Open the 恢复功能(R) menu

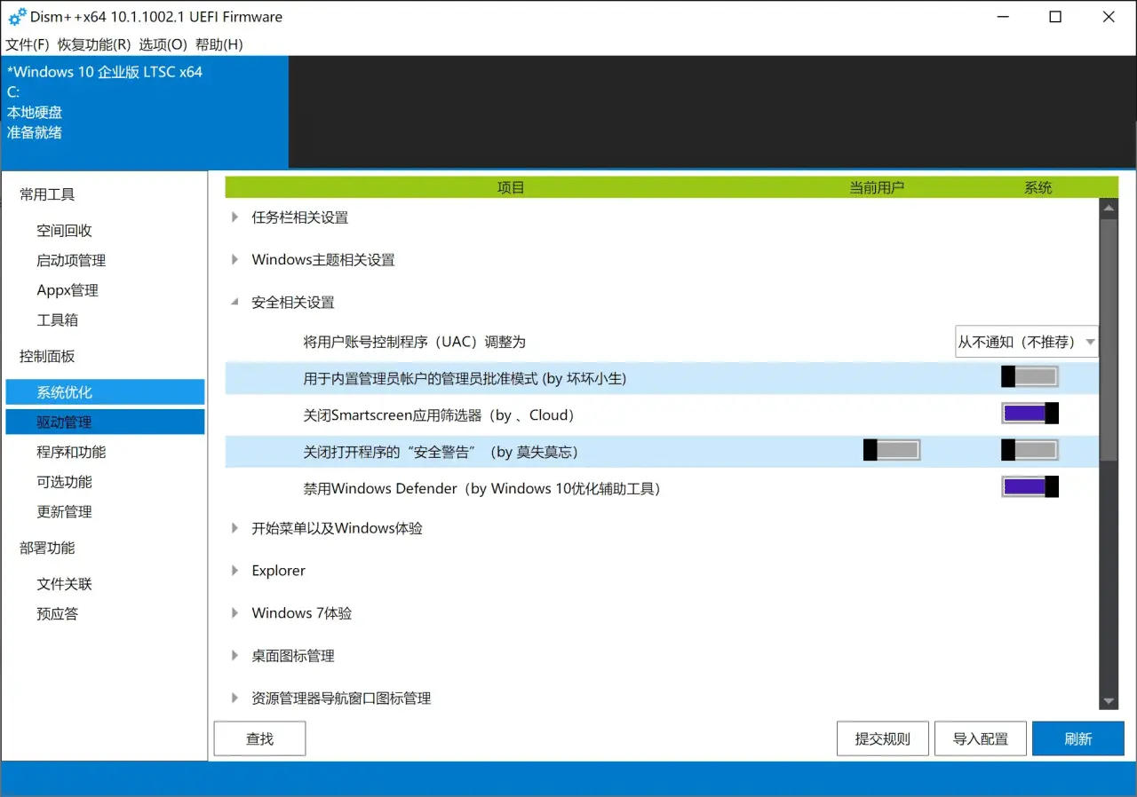(x=94, y=44)
